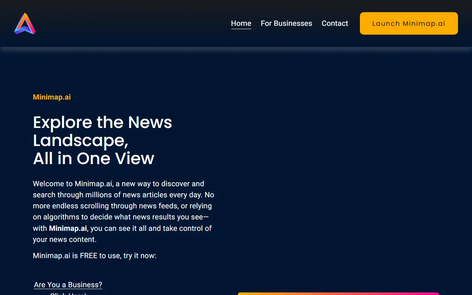Click the orange Minimap.ai label above the headline
472x295 pixels.
click(52, 97)
